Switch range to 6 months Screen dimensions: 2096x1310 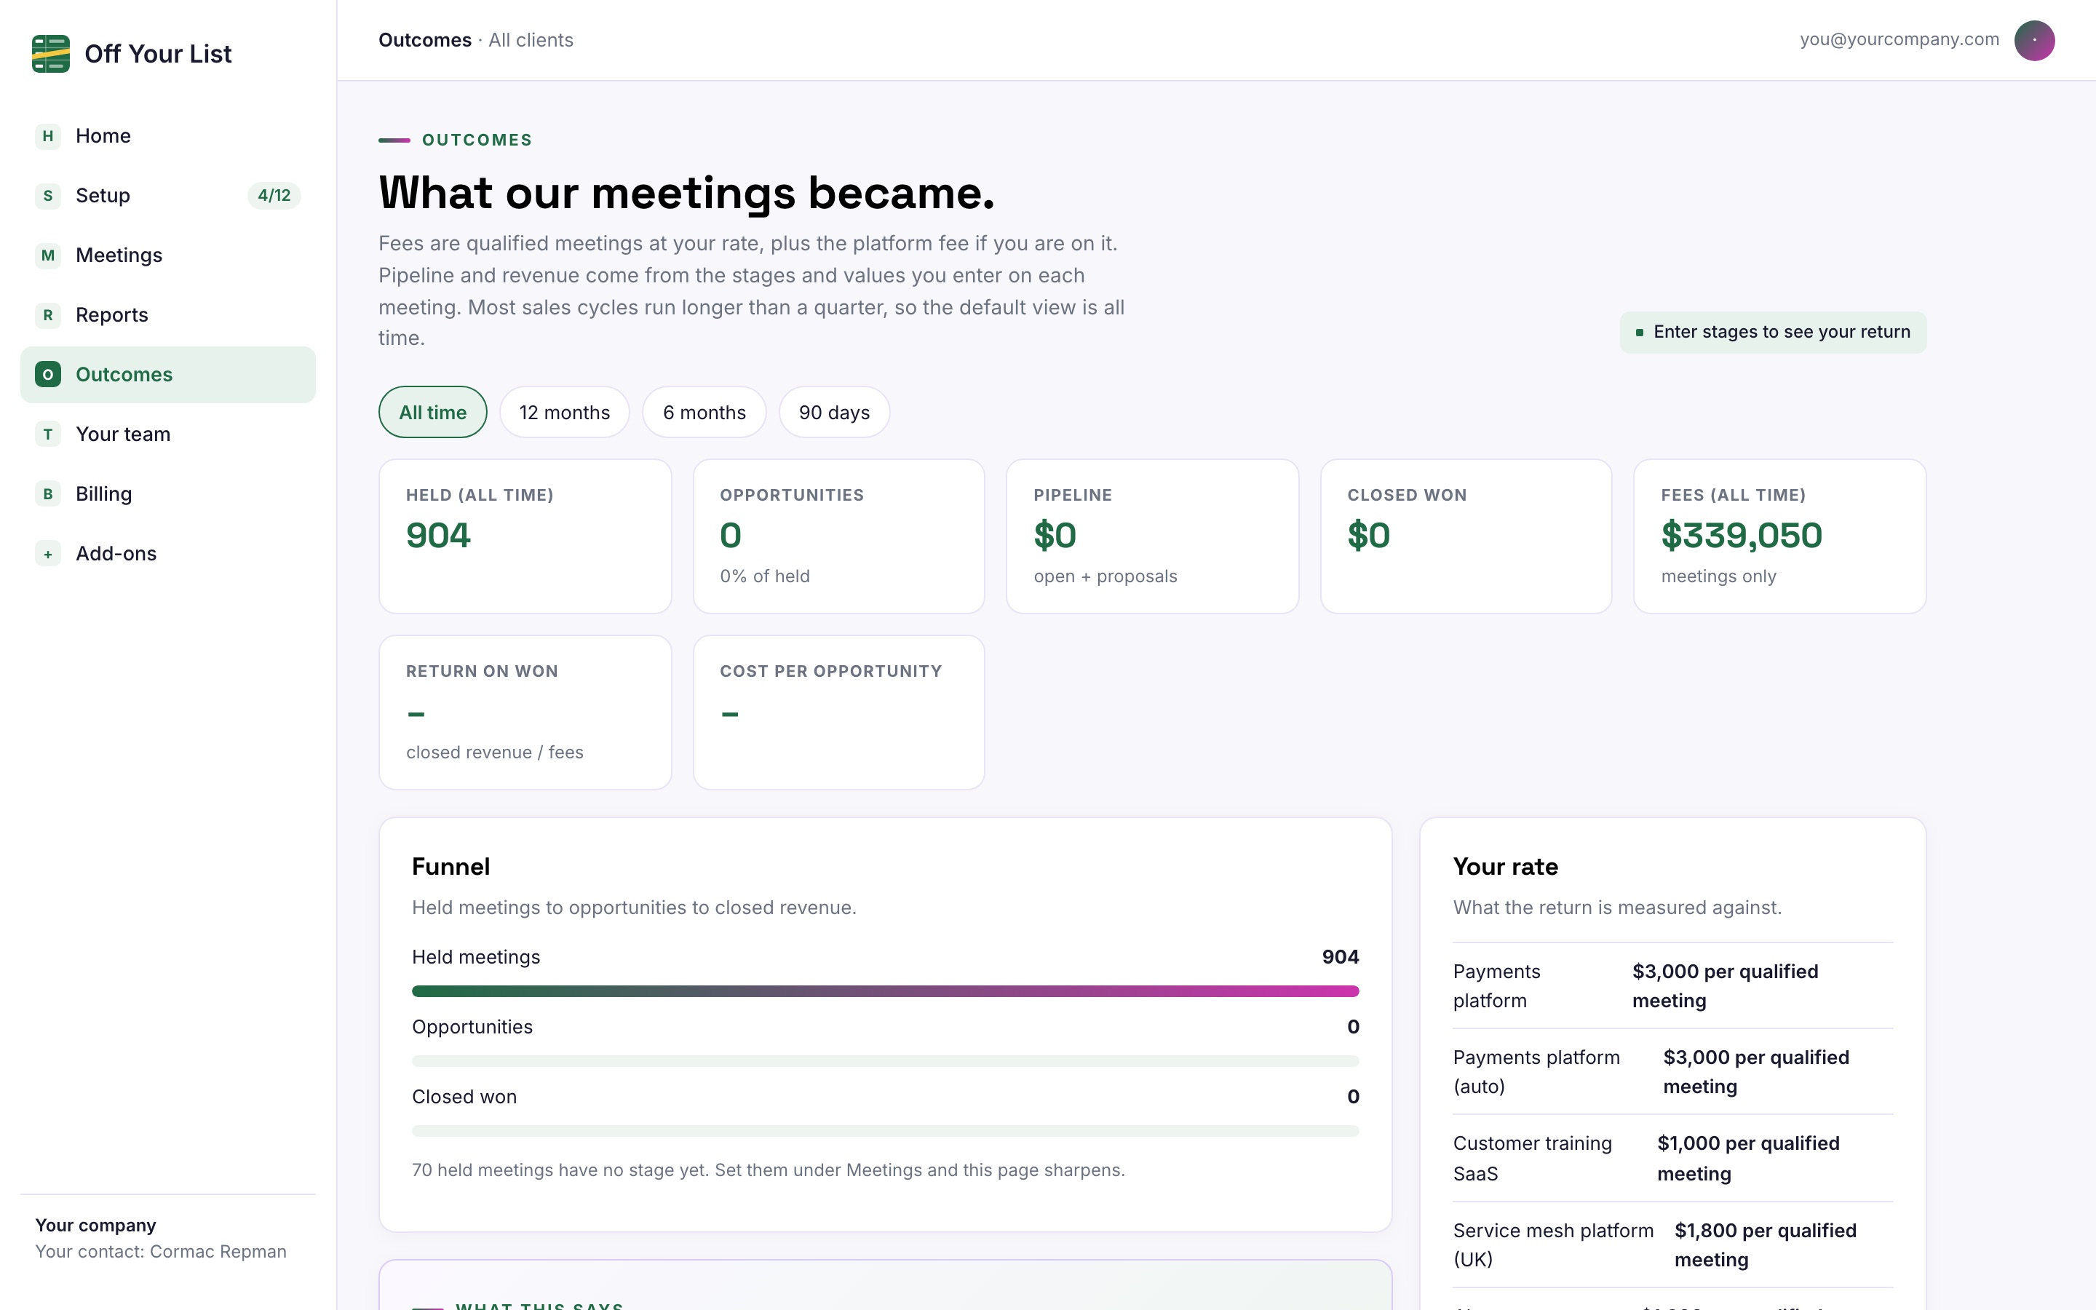tap(704, 413)
